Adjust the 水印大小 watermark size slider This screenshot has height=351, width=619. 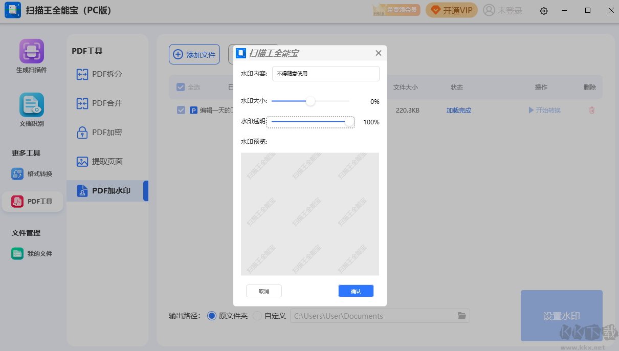pos(310,101)
